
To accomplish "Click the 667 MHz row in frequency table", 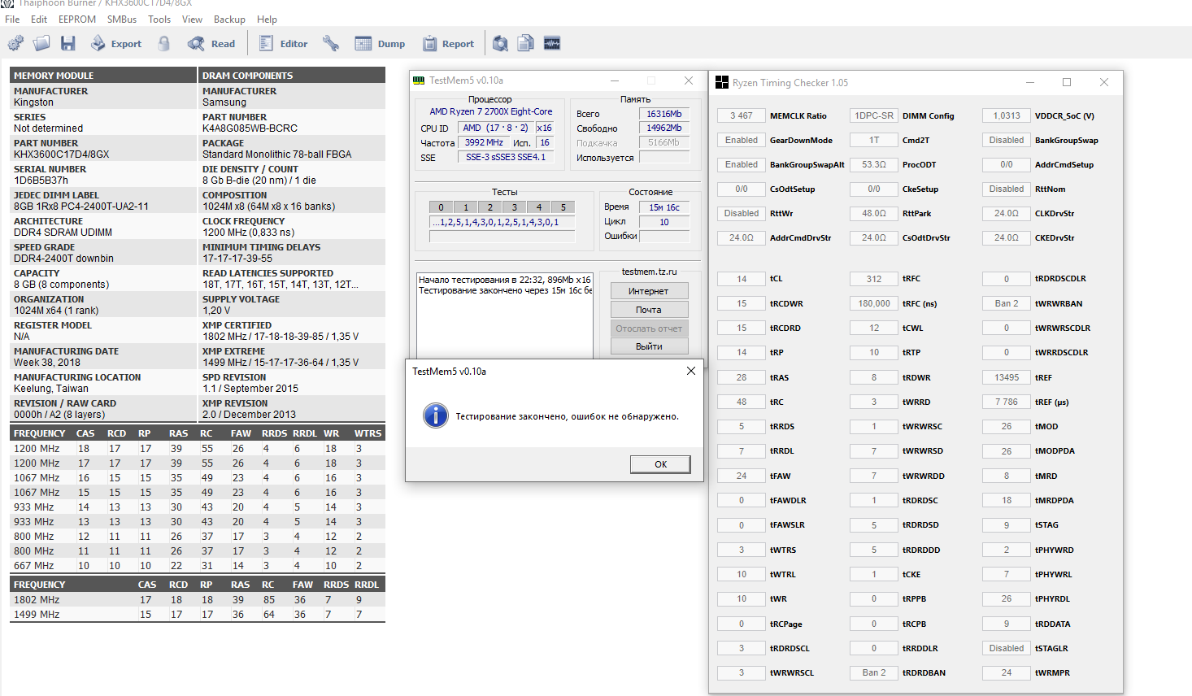I will pos(198,566).
